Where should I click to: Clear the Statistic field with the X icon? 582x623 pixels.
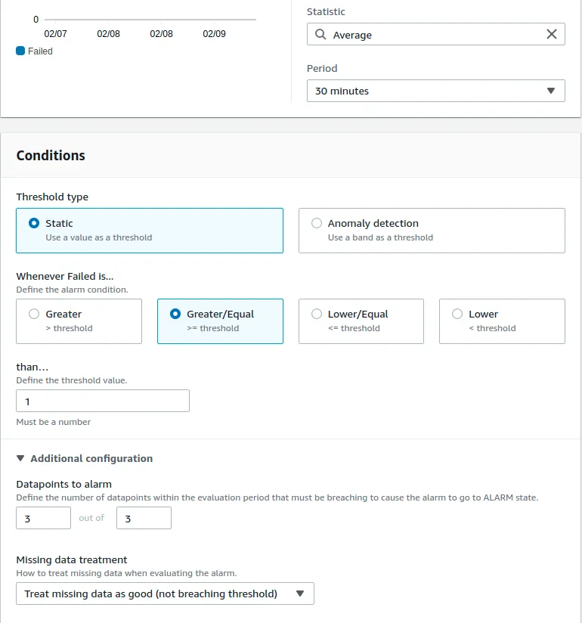(x=552, y=35)
